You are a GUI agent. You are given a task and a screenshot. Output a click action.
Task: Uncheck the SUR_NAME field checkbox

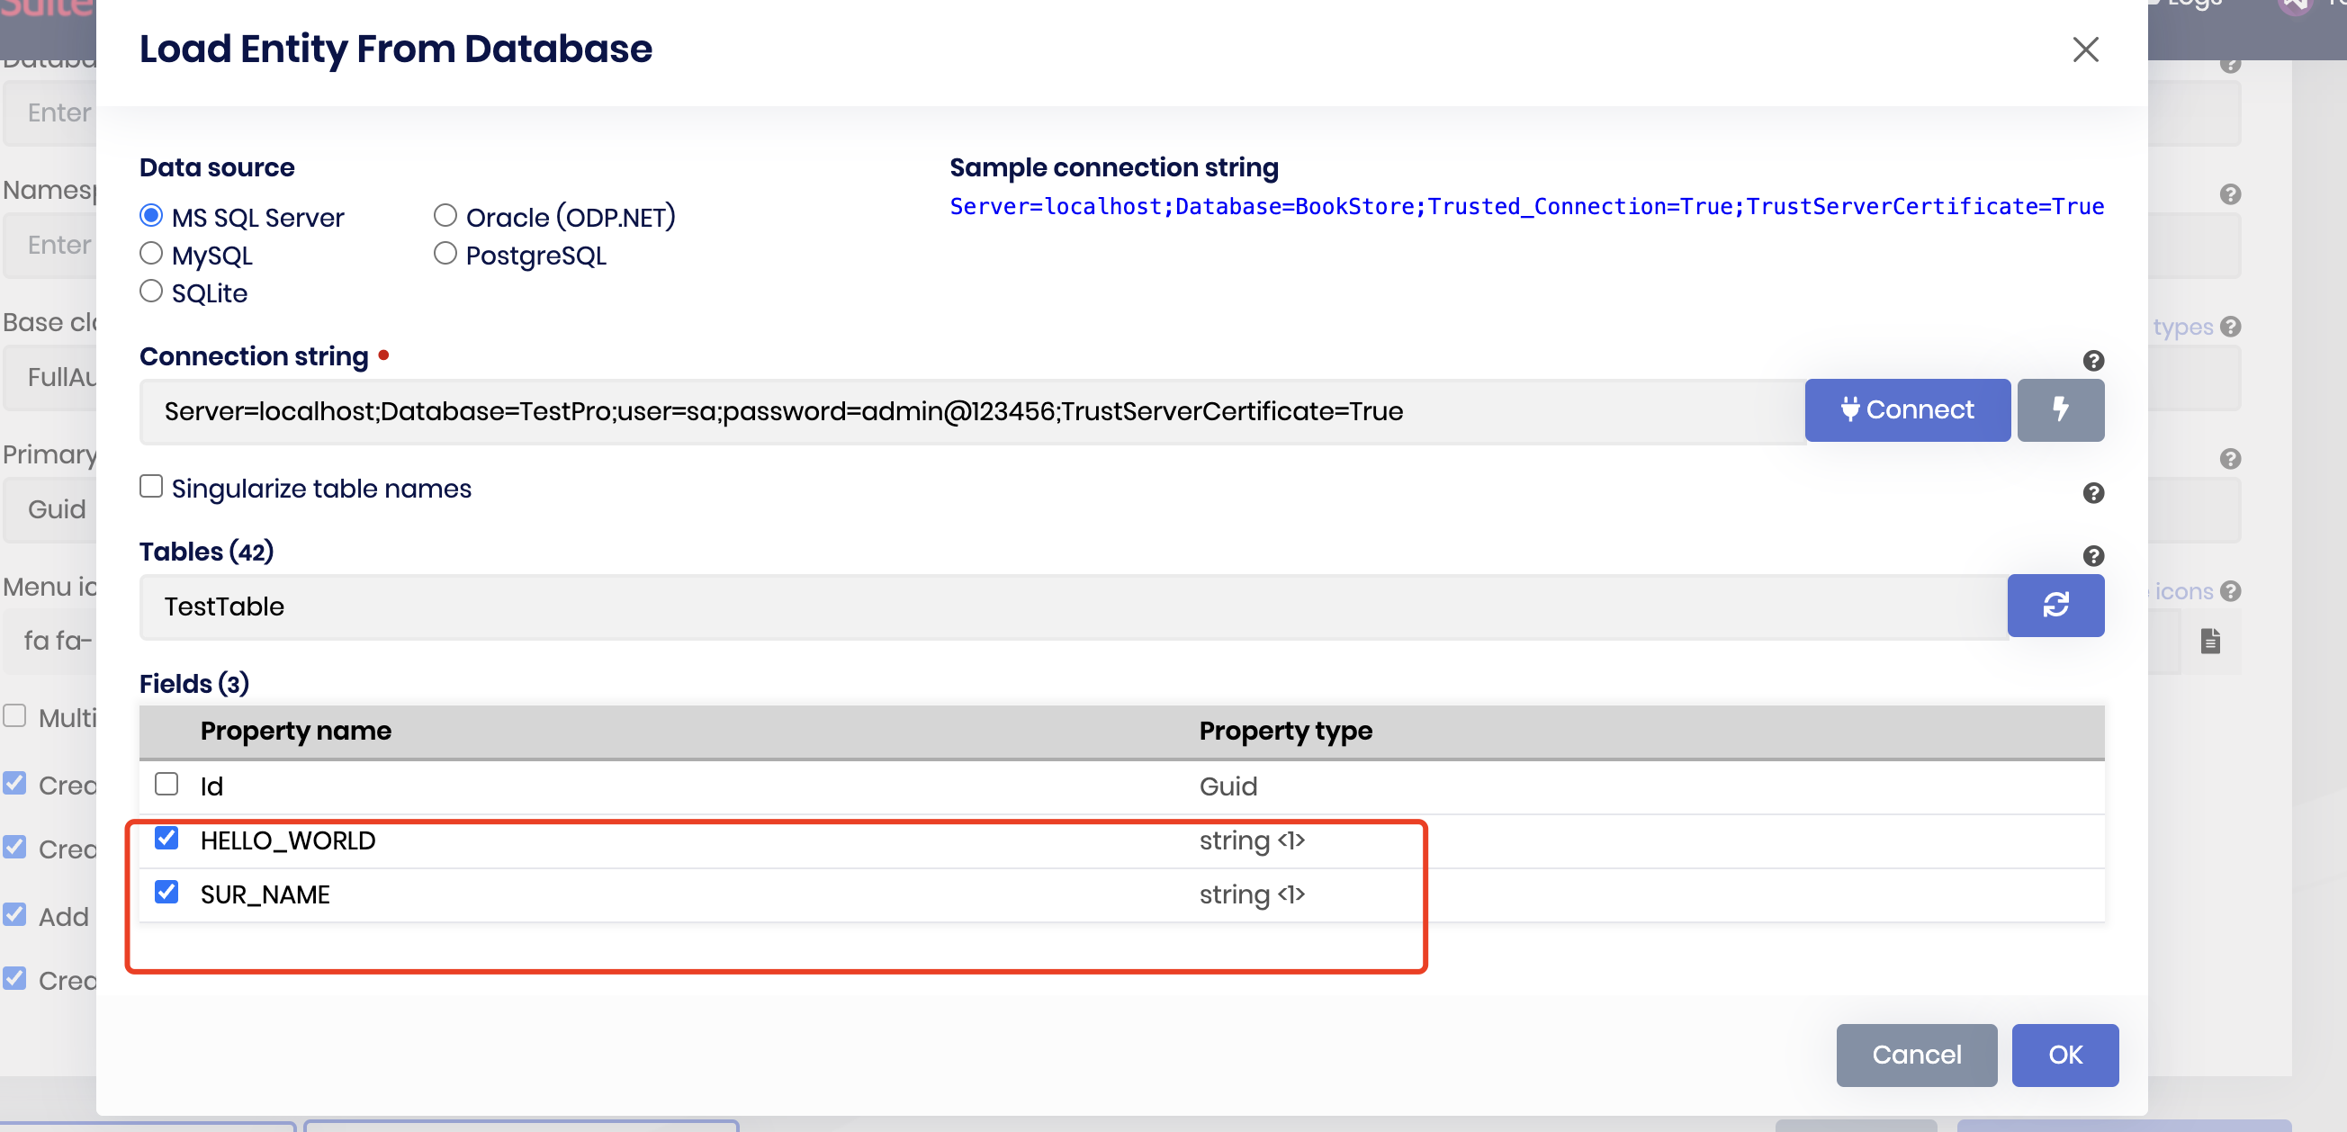click(166, 893)
